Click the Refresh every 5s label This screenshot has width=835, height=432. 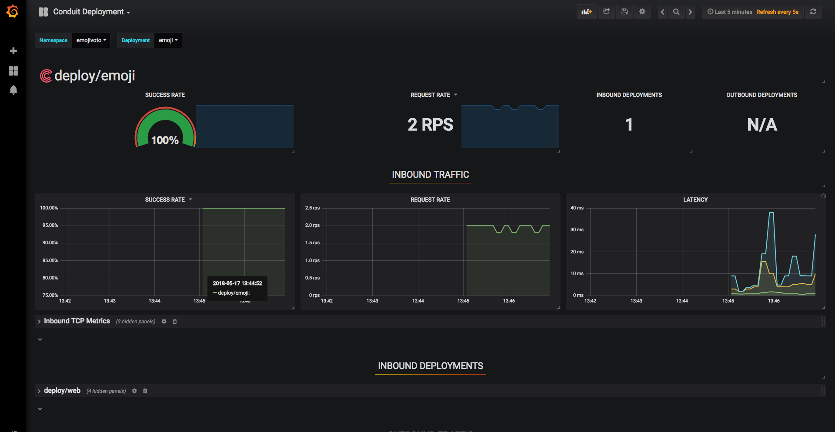(x=778, y=12)
